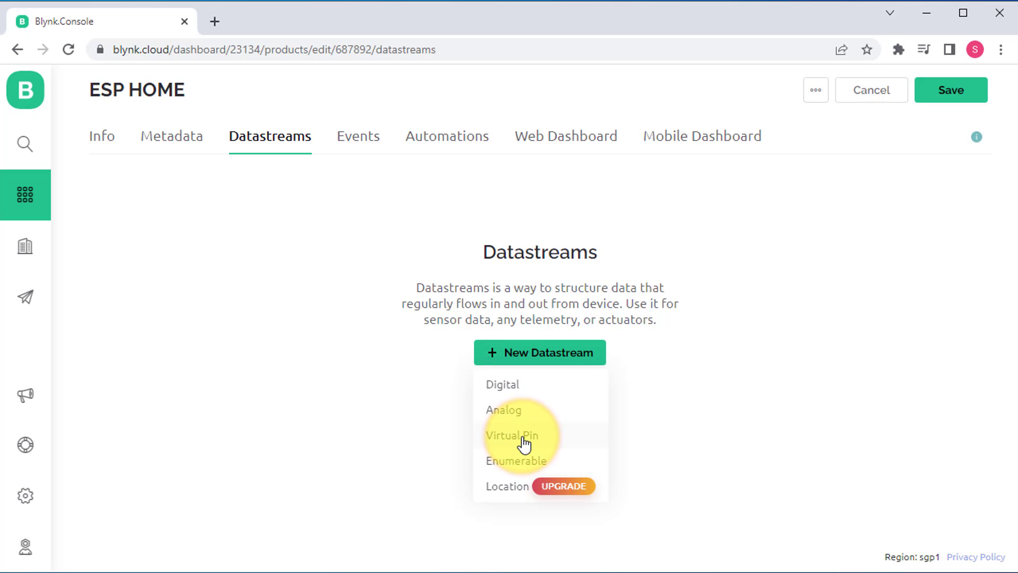Open the Privacy Policy link
Viewport: 1018px width, 573px height.
point(976,557)
